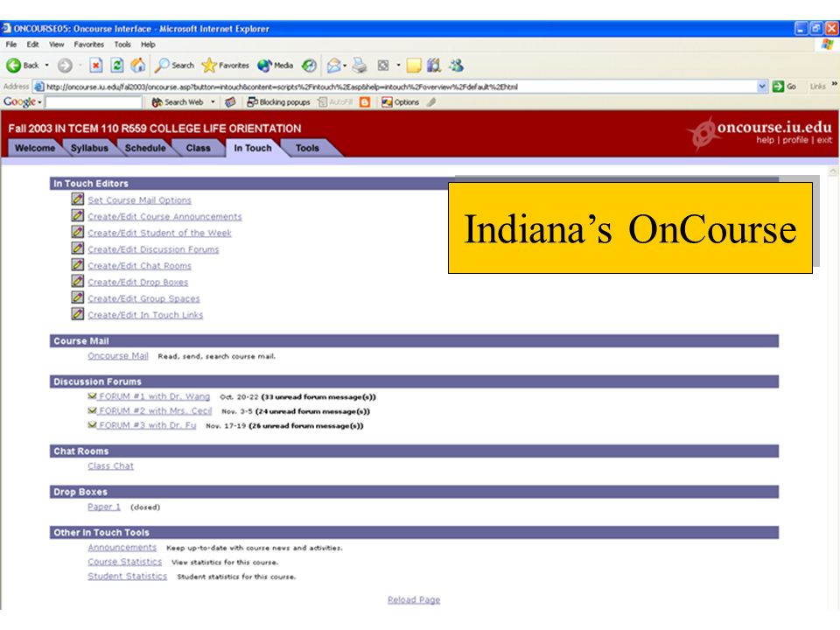The height and width of the screenshot is (630, 840).
Task: Switch to the Schedule tab
Action: click(x=145, y=148)
